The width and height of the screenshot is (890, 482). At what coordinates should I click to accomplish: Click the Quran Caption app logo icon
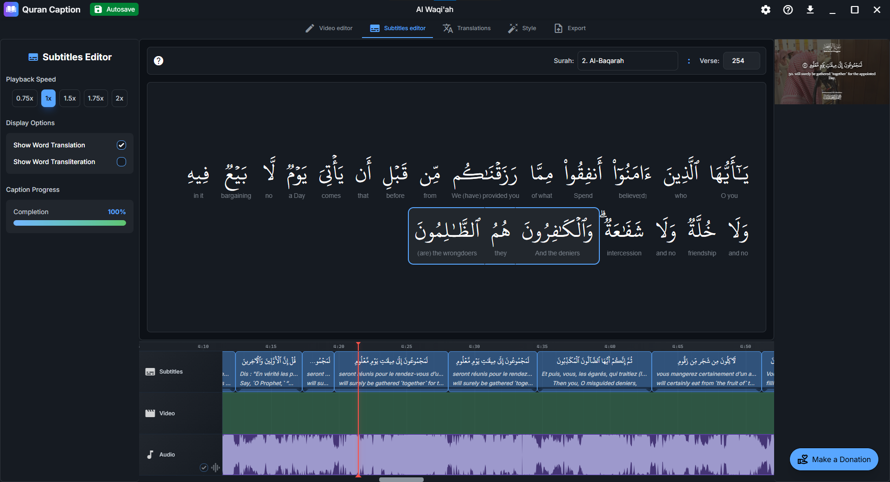click(11, 9)
